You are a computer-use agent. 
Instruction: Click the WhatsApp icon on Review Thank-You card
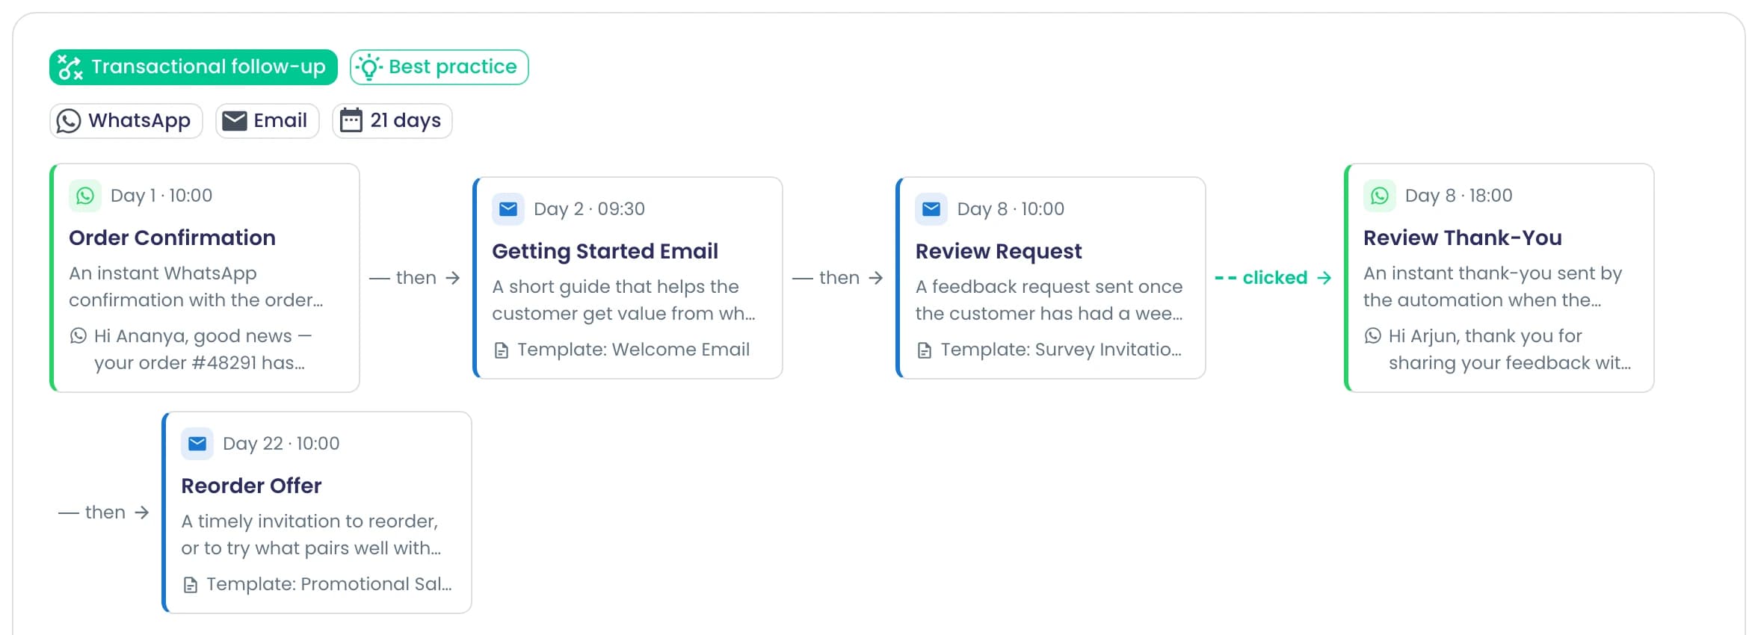tap(1380, 196)
